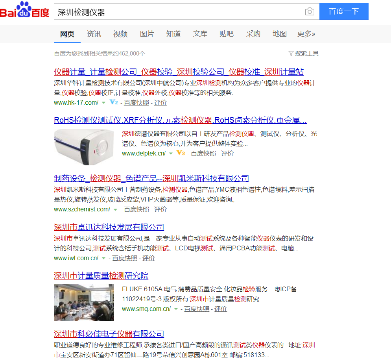Open 深圳市计量质量检测研究院 result

(x=101, y=276)
